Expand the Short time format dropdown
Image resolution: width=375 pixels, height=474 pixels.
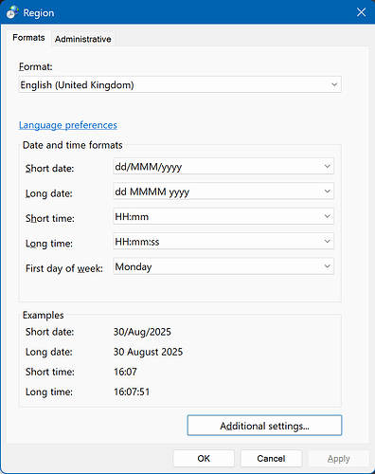tap(223, 216)
